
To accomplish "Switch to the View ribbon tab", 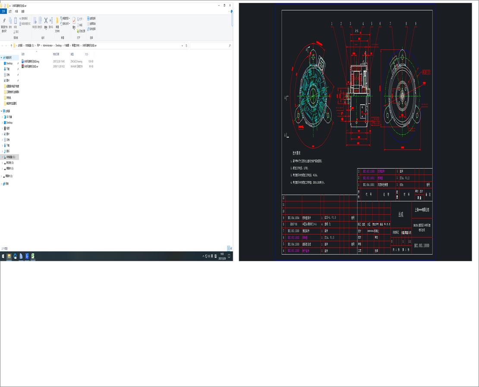I will (23, 11).
